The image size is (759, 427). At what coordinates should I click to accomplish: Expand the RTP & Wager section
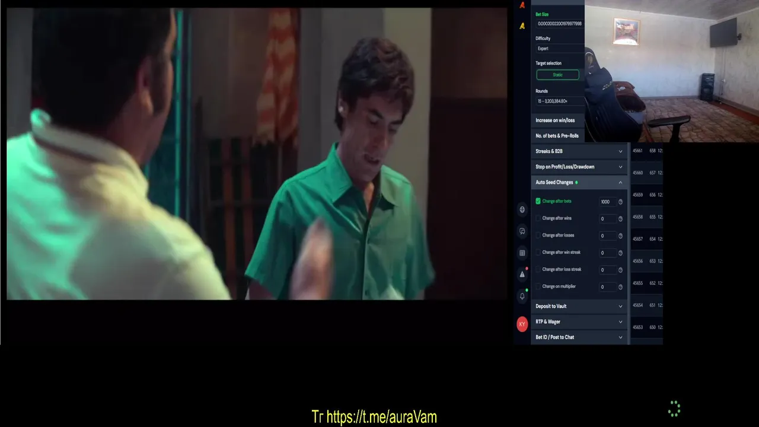(579, 321)
